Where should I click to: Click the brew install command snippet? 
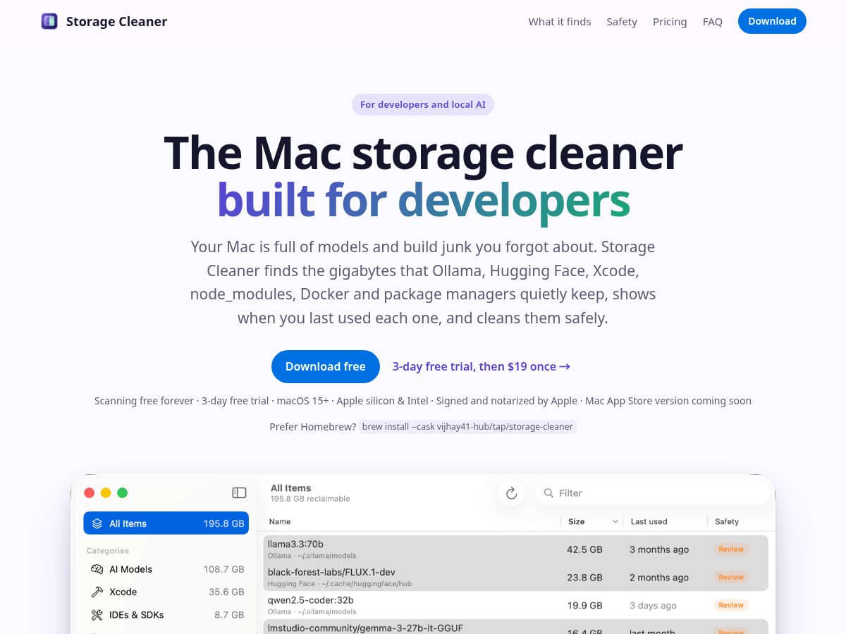pyautogui.click(x=468, y=426)
